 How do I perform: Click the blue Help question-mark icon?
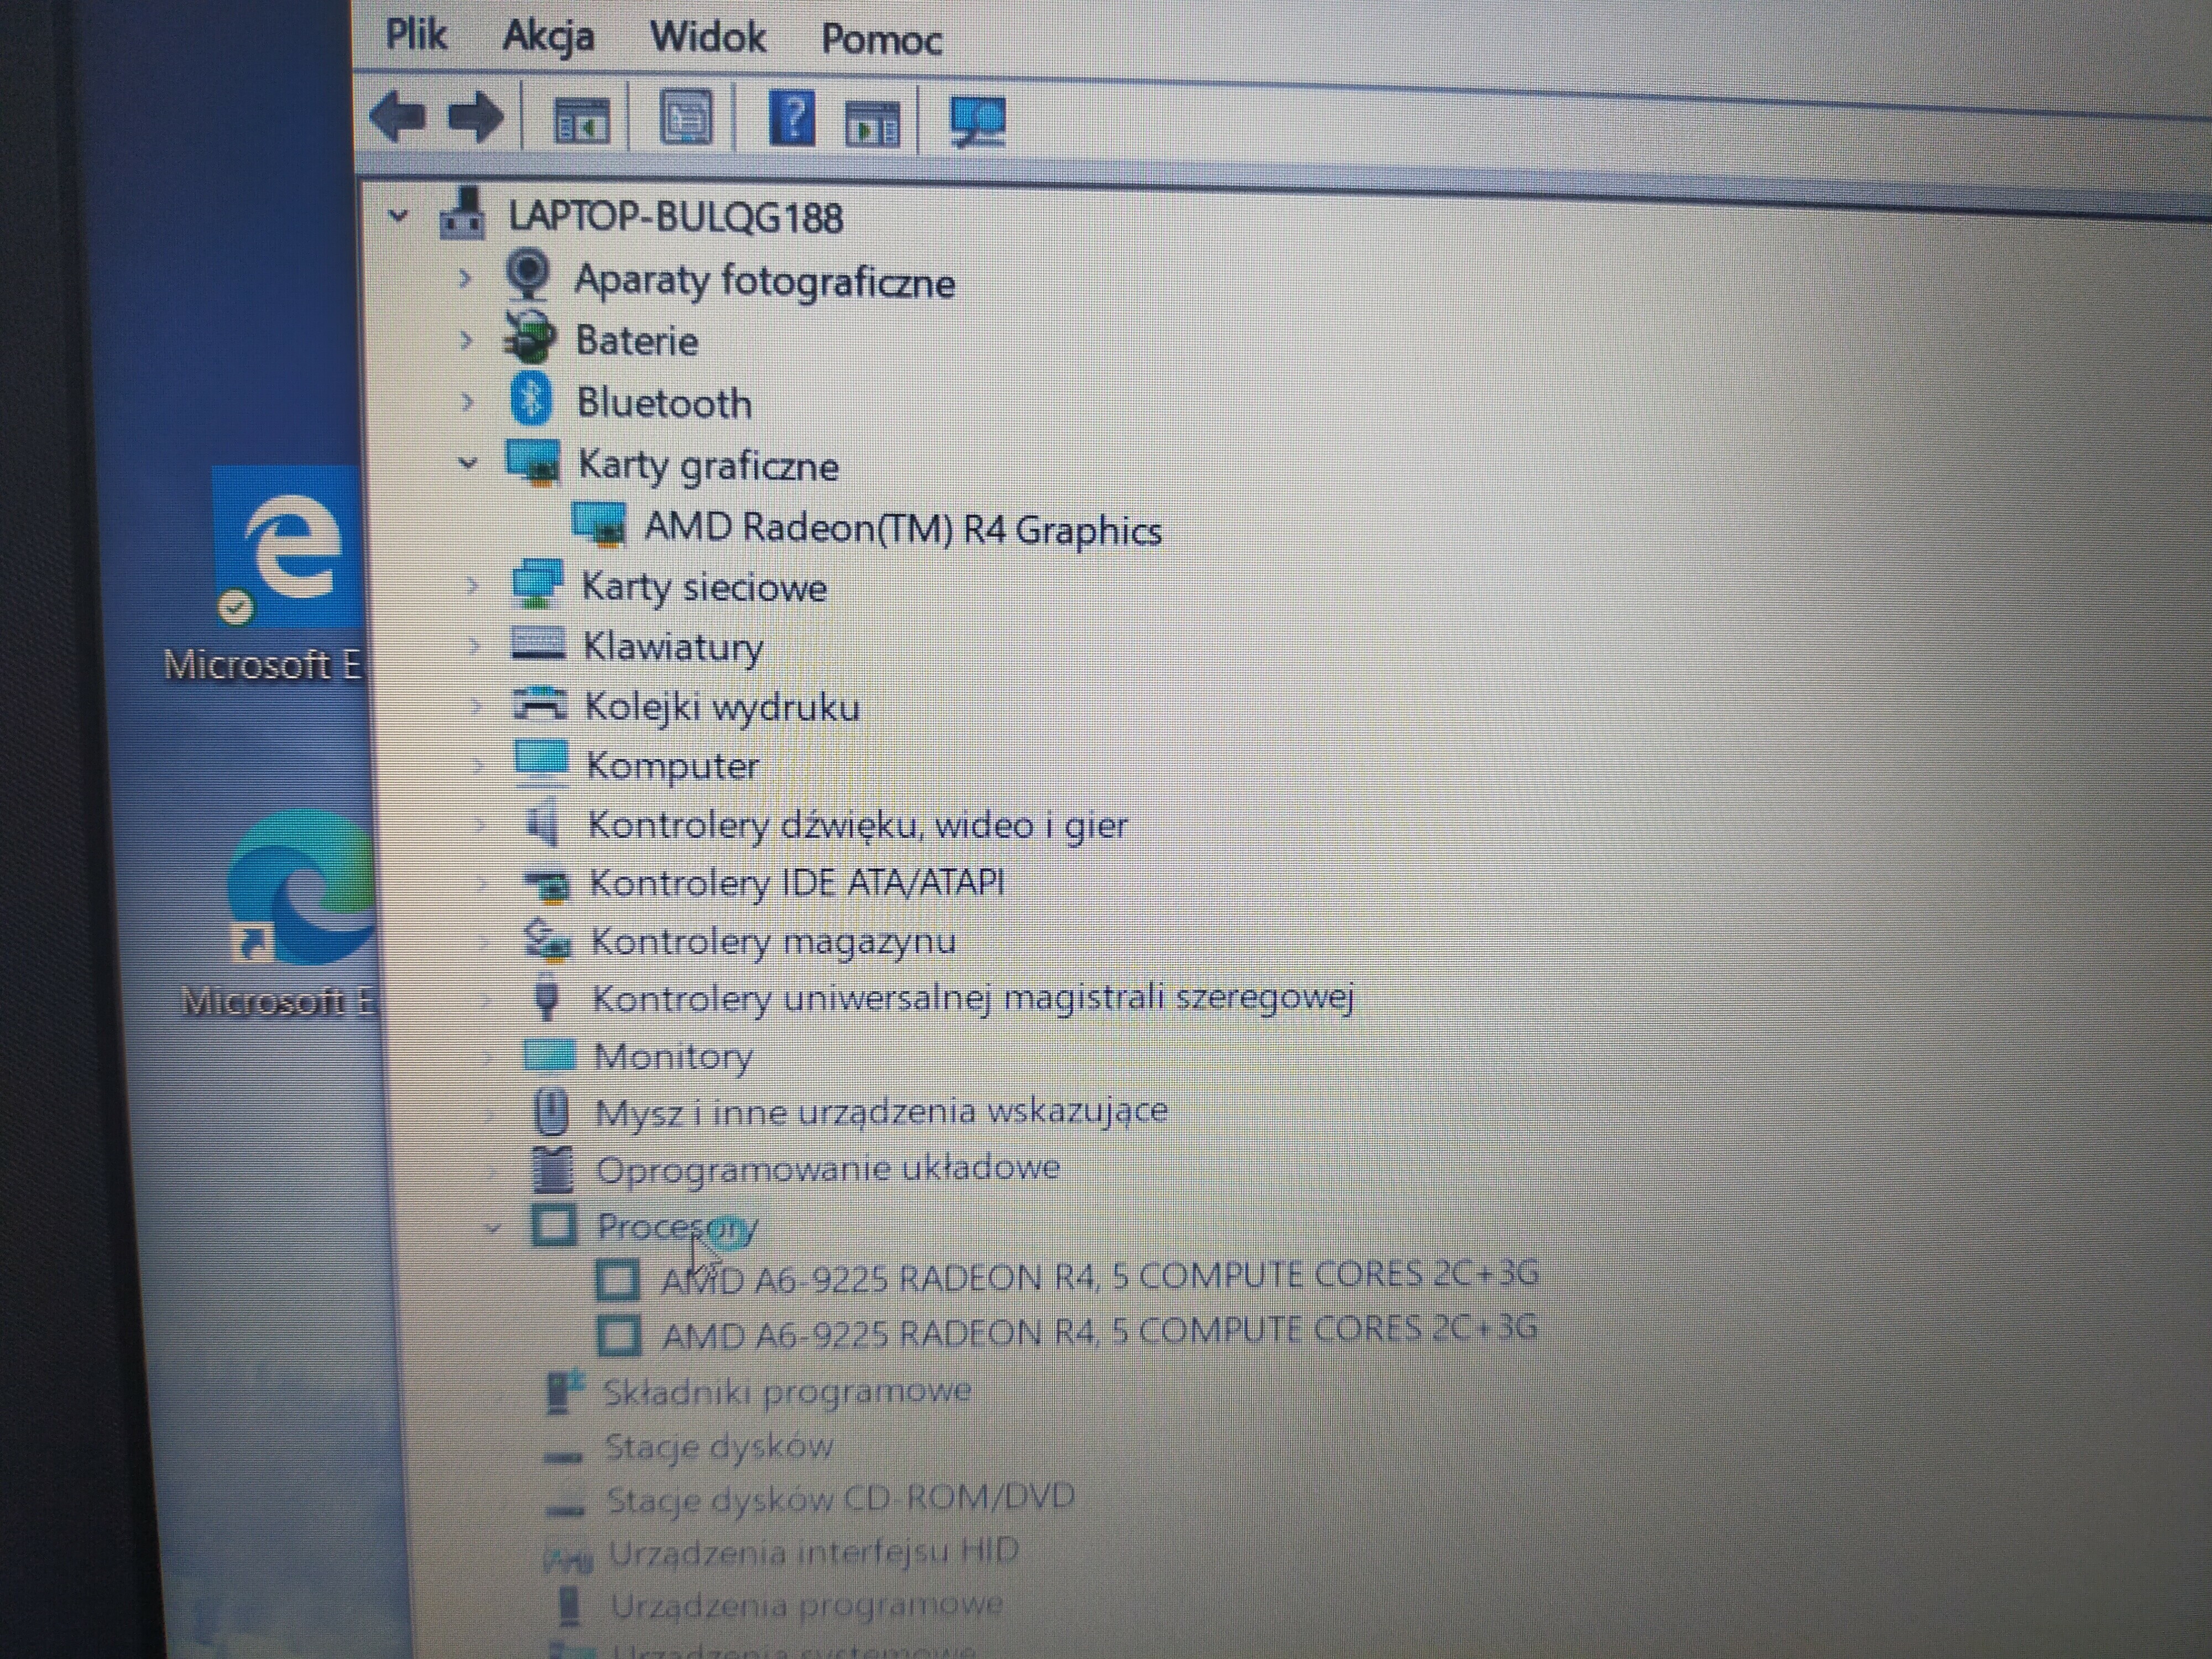click(x=791, y=119)
